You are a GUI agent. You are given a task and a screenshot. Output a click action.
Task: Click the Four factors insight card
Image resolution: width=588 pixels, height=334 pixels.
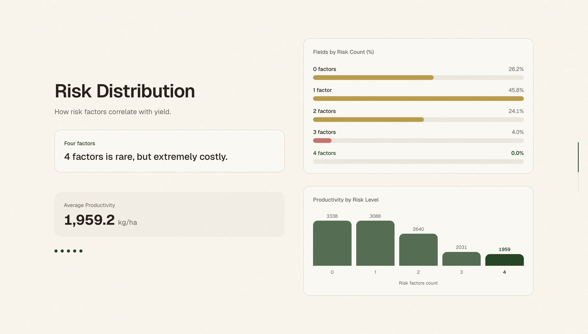(169, 151)
